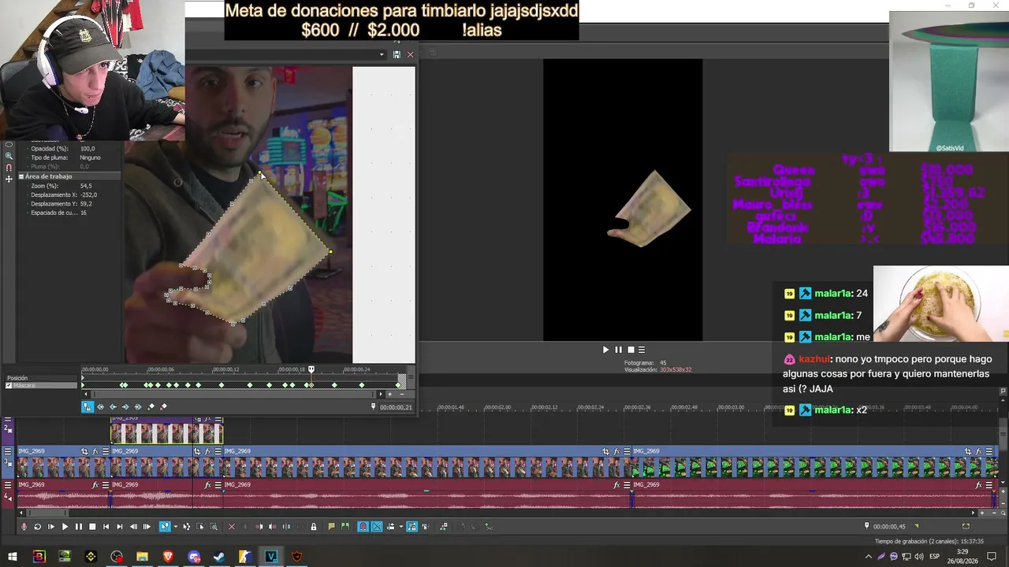
Task: Open Steam from the taskbar
Action: tap(219, 557)
